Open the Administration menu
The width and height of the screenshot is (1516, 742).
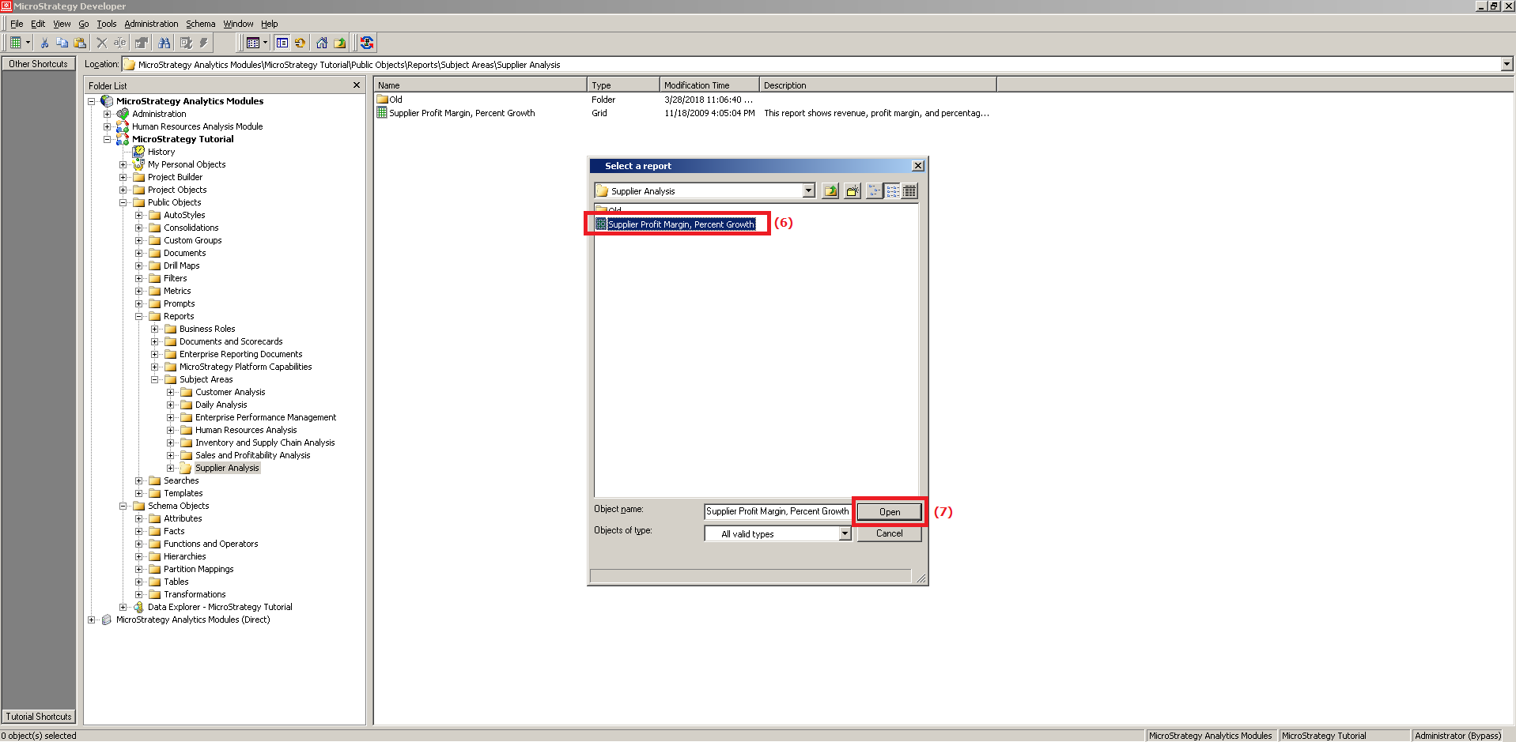point(151,24)
